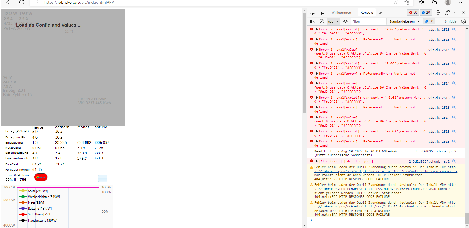Open the materialdesignicons.css.map warning link
469x228 pixels.
coord(385,171)
